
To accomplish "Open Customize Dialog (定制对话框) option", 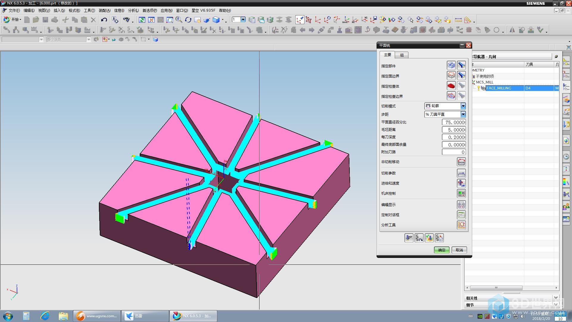I will pyautogui.click(x=461, y=215).
